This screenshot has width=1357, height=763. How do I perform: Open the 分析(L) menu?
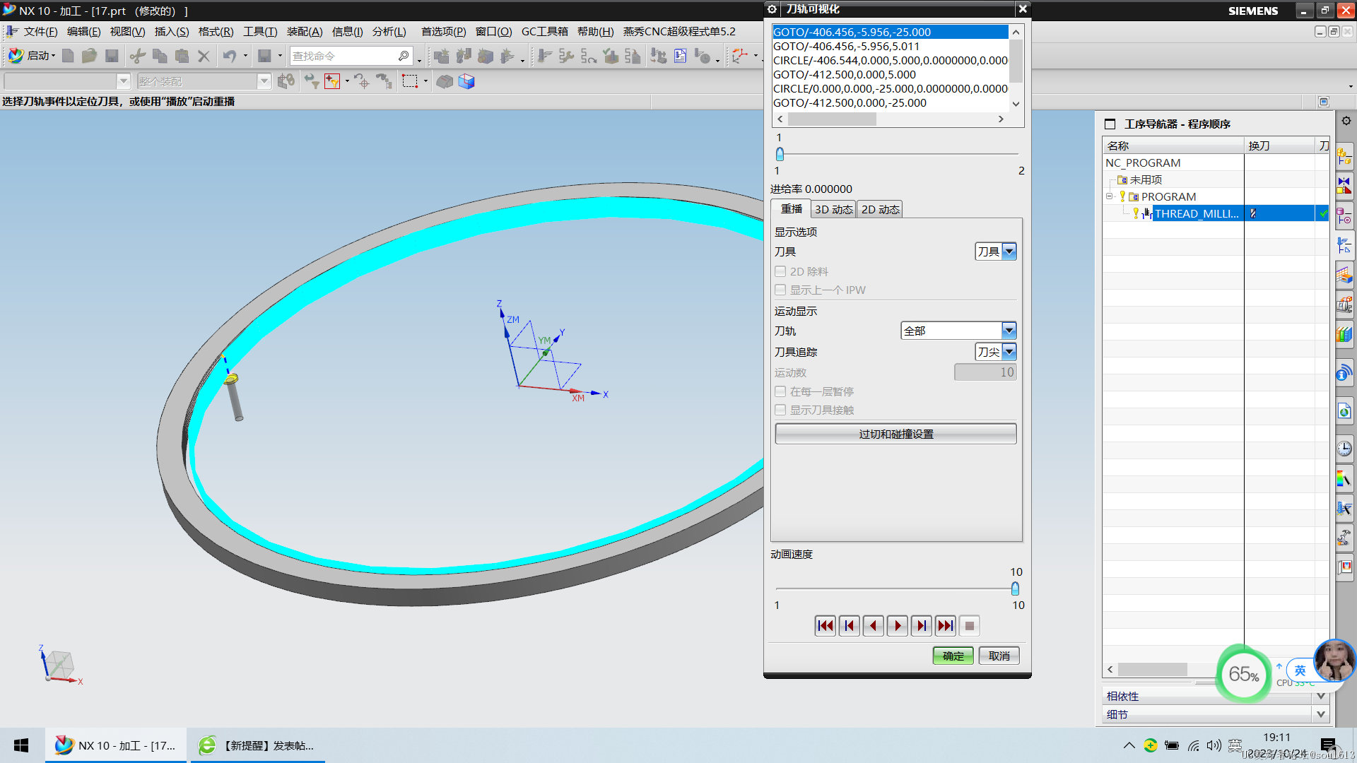coord(389,31)
